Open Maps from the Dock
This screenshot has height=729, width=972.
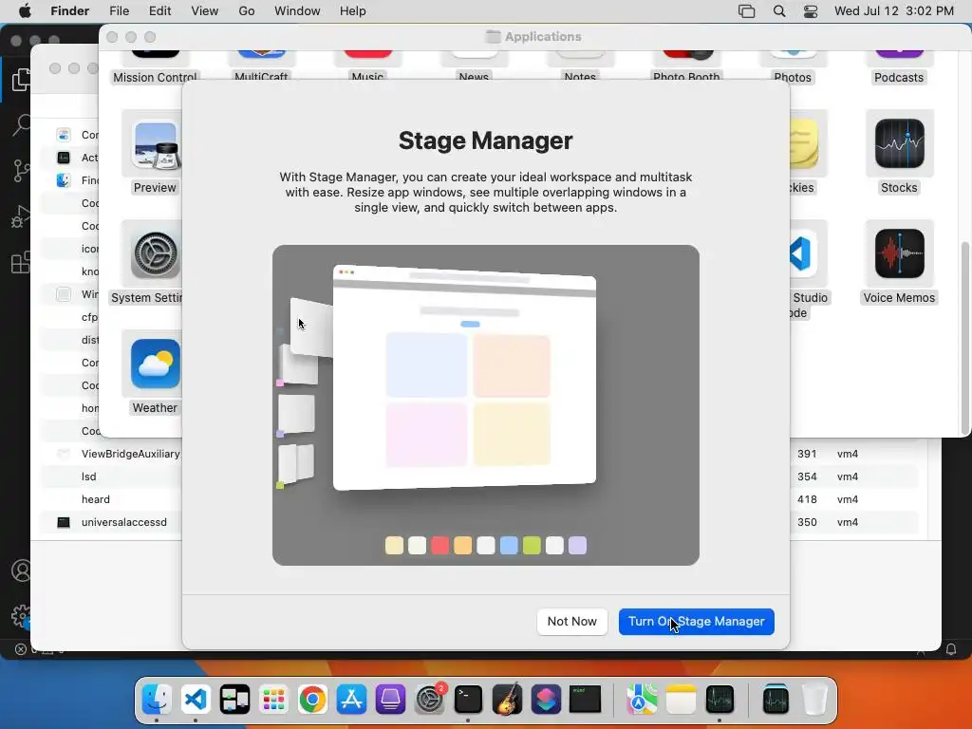point(642,700)
